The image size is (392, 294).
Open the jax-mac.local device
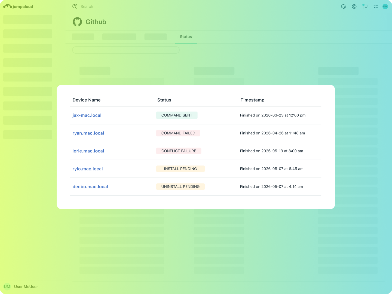click(87, 115)
